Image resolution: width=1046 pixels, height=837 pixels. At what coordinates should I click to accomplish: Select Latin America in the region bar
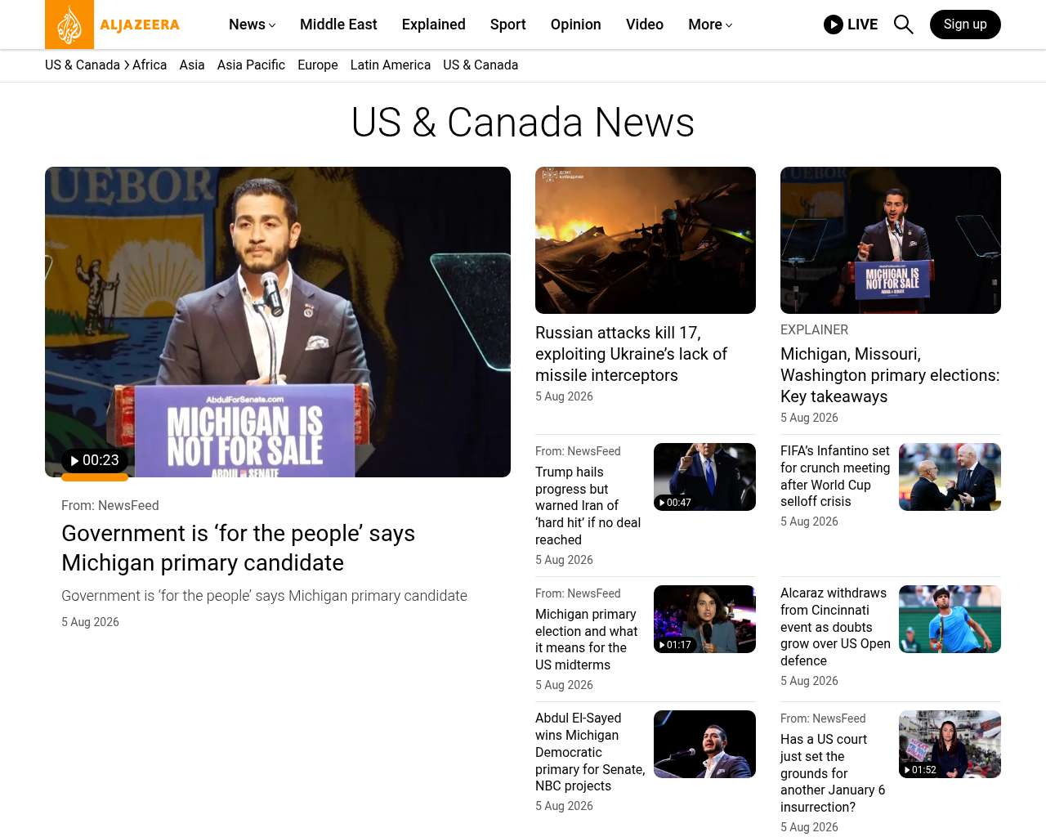[391, 65]
